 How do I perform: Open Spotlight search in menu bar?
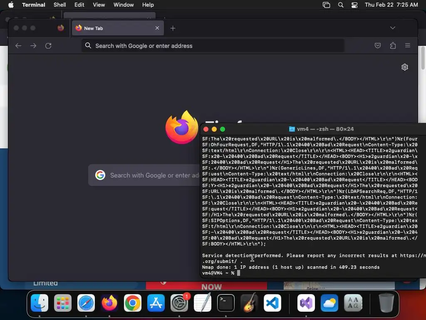click(340, 5)
